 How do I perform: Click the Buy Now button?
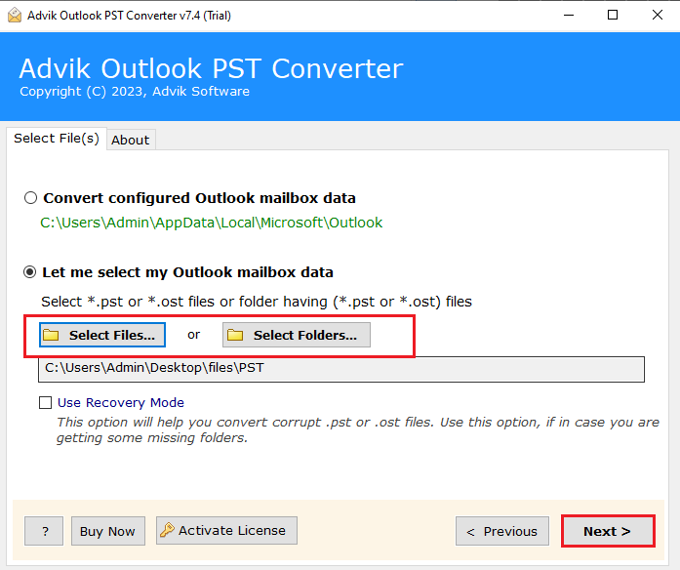pyautogui.click(x=107, y=531)
